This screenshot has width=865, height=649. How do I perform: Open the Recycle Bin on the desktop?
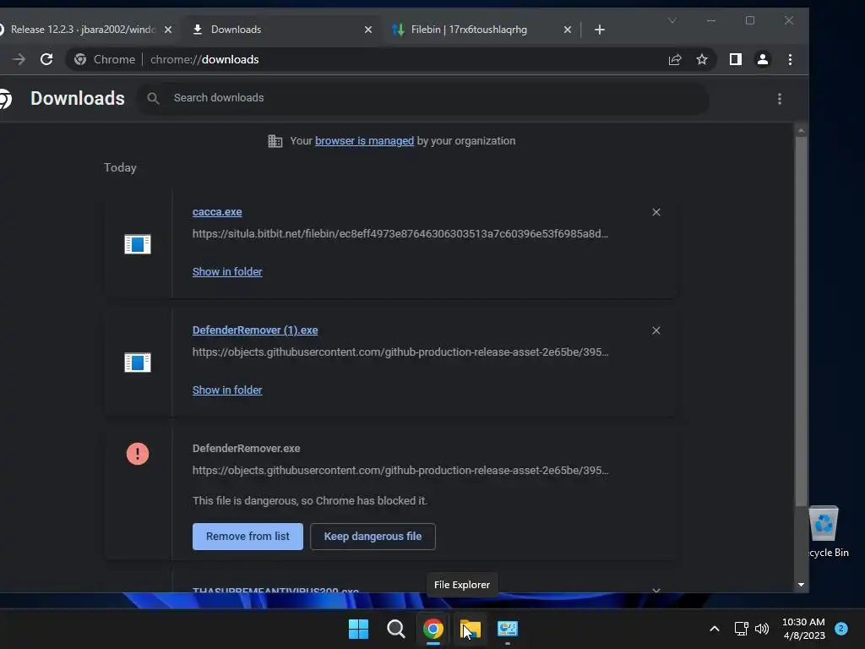coord(824,532)
